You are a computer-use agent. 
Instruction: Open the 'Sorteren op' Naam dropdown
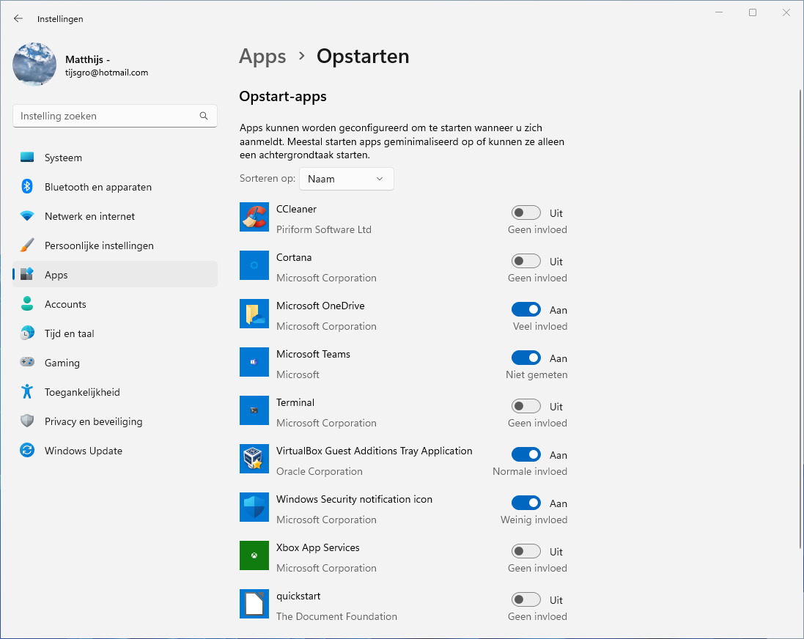click(x=346, y=179)
